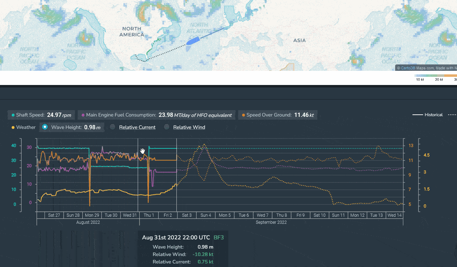This screenshot has height=267, width=457.
Task: Click the Fri 2 date on timeline
Action: 168,215
